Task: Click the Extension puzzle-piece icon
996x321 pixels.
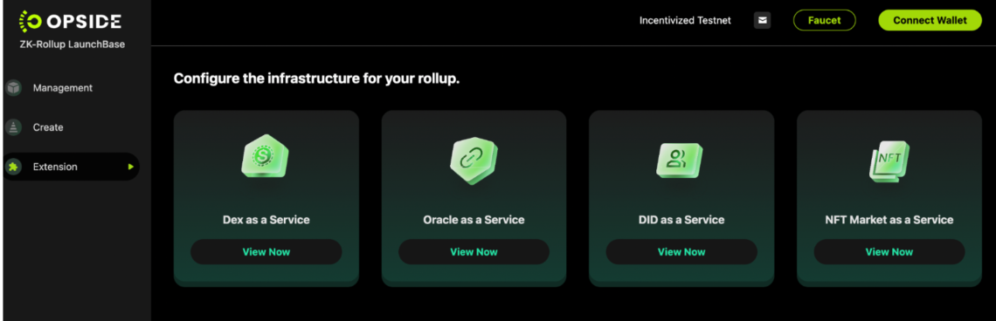Action: 13,167
